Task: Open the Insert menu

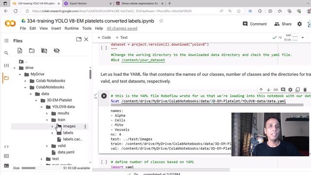Action: [56, 28]
